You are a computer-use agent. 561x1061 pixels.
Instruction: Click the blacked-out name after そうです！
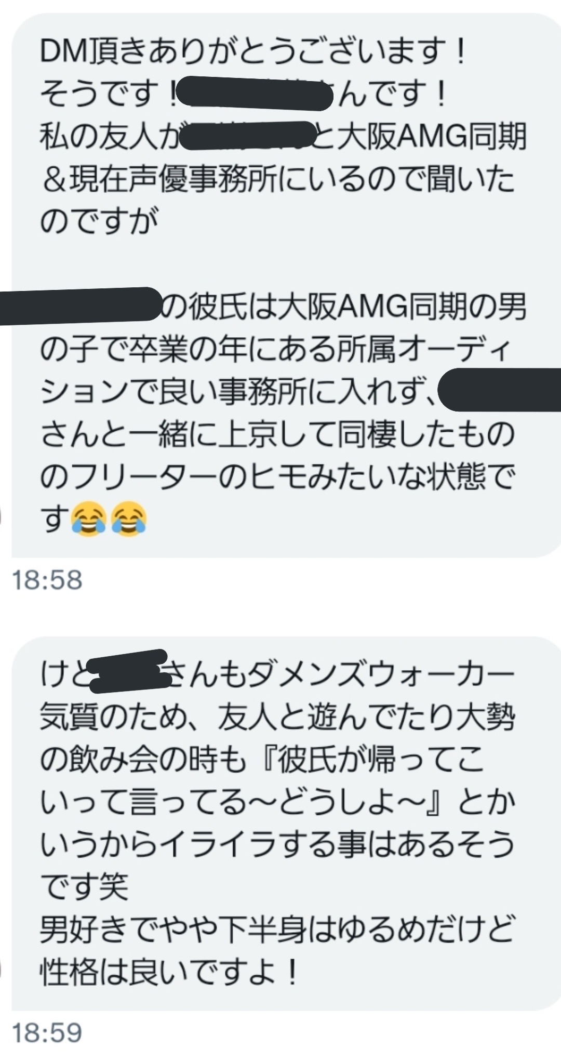point(255,94)
